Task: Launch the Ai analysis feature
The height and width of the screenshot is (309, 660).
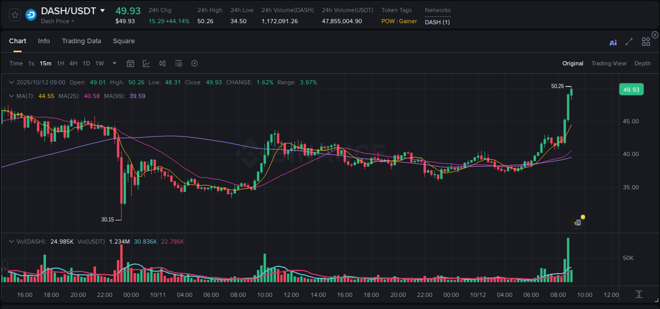Action: [x=612, y=42]
